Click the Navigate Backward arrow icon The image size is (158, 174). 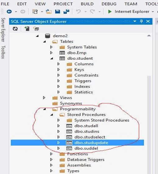tap(9, 12)
